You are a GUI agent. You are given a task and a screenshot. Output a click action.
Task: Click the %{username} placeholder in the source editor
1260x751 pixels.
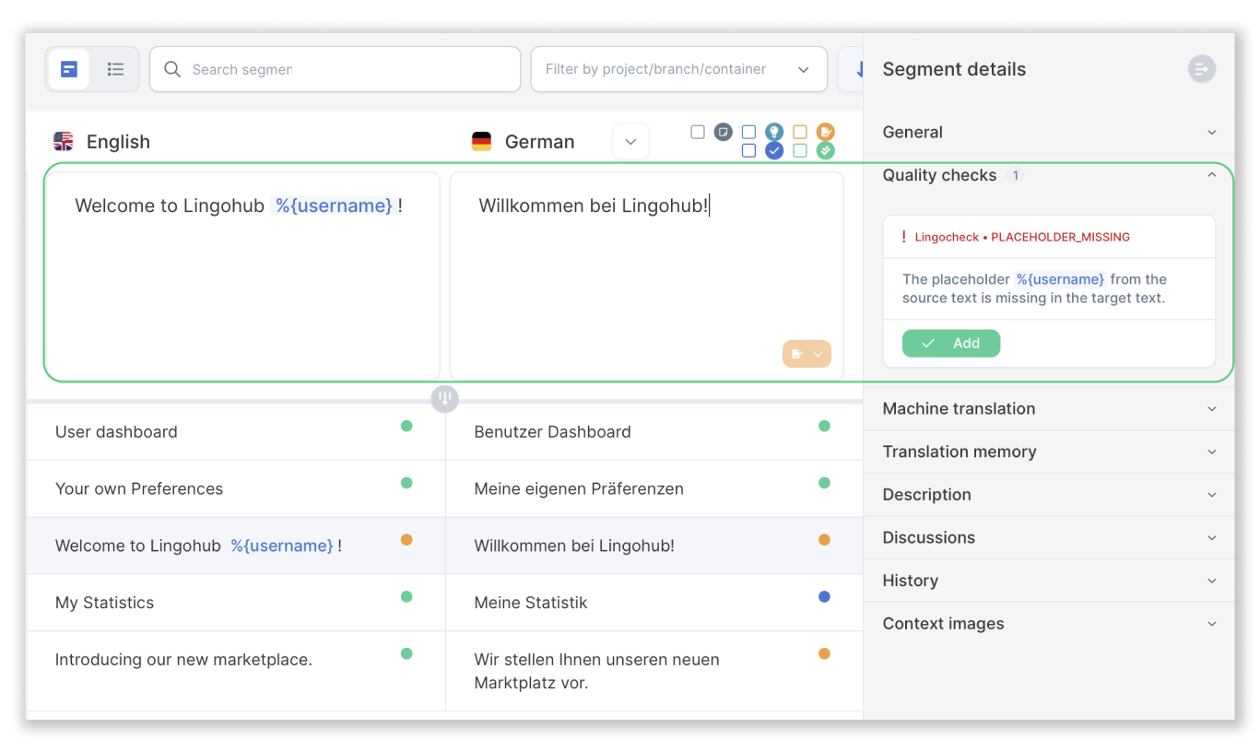coord(334,205)
